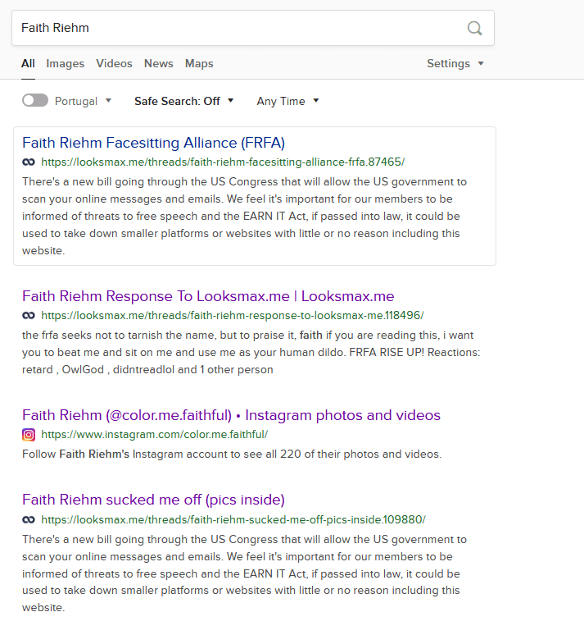This screenshot has width=584, height=635.
Task: Click the looksmax favicon beside Facesitting Alliance result
Action: [x=29, y=162]
